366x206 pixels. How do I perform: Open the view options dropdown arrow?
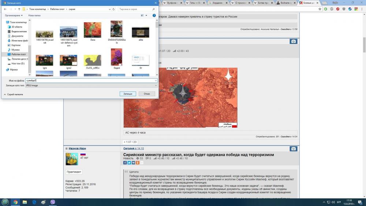point(146,15)
